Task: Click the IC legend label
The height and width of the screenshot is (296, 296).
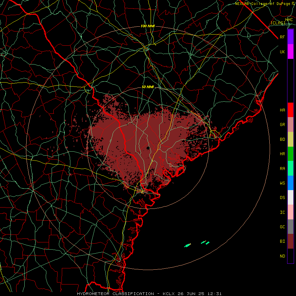Action: (x=282, y=212)
